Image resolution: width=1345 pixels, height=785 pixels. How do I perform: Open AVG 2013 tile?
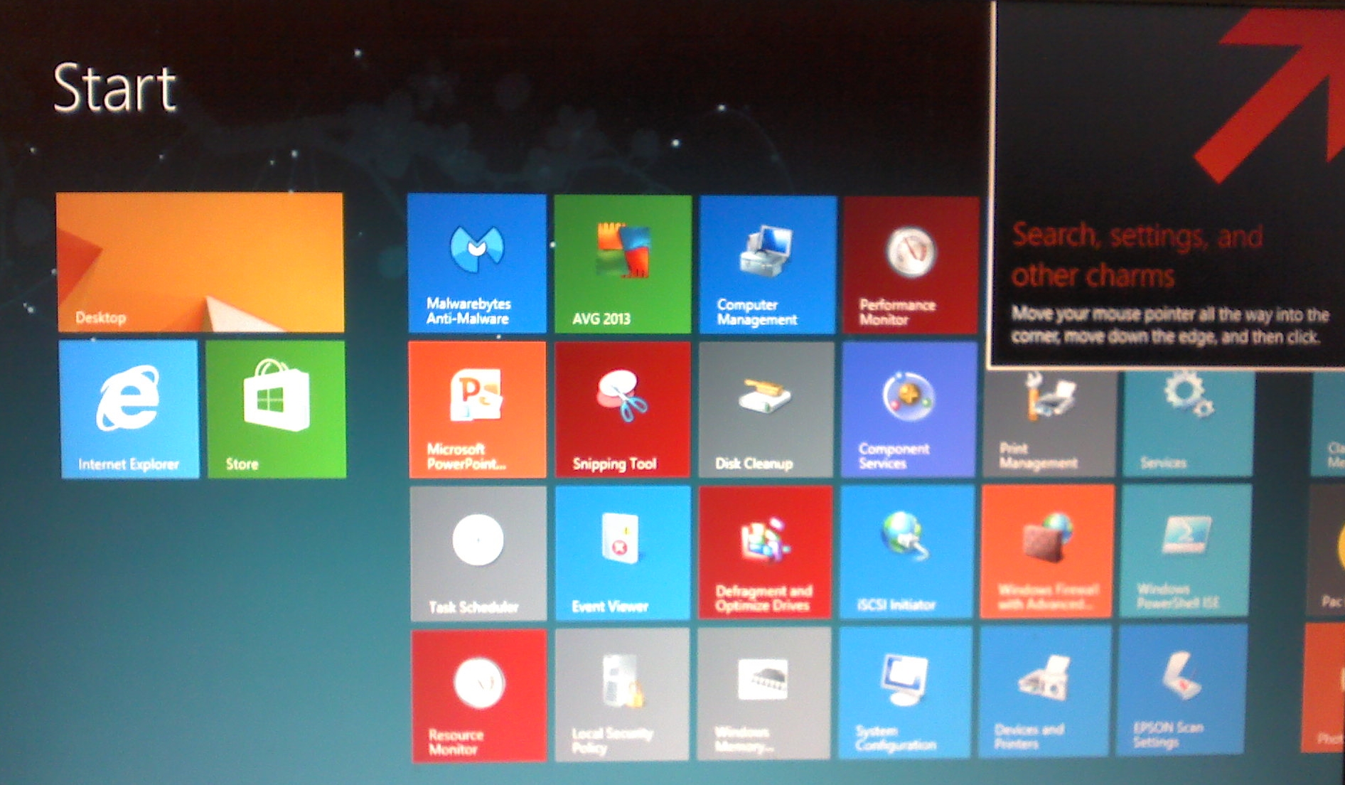coord(623,264)
